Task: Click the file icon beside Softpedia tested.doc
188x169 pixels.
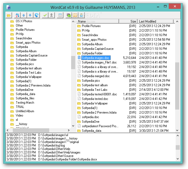Action: point(79,99)
